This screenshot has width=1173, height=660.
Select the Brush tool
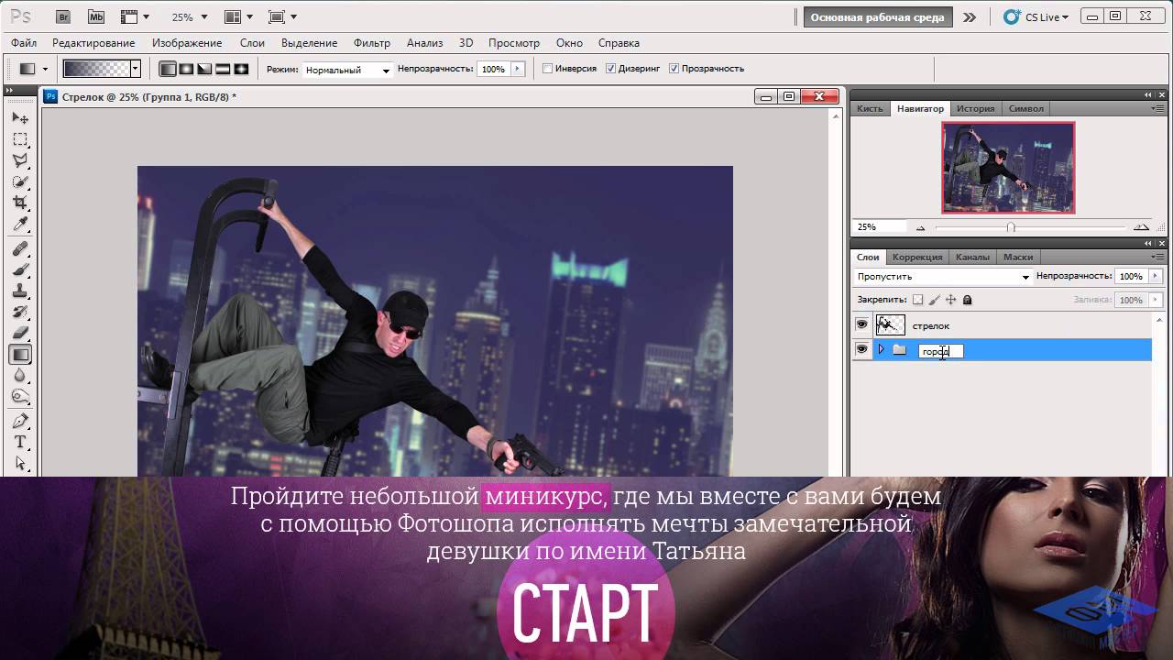[x=19, y=270]
